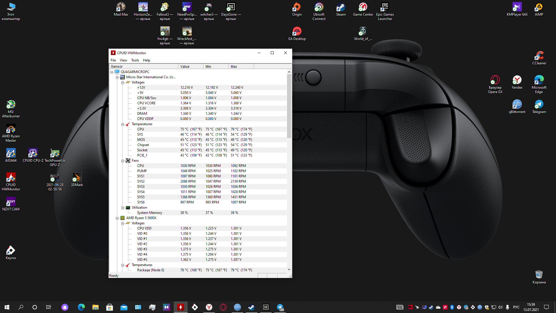Screen dimensions: 556x313
Task: Click the Sensor column header
Action: tap(143, 66)
